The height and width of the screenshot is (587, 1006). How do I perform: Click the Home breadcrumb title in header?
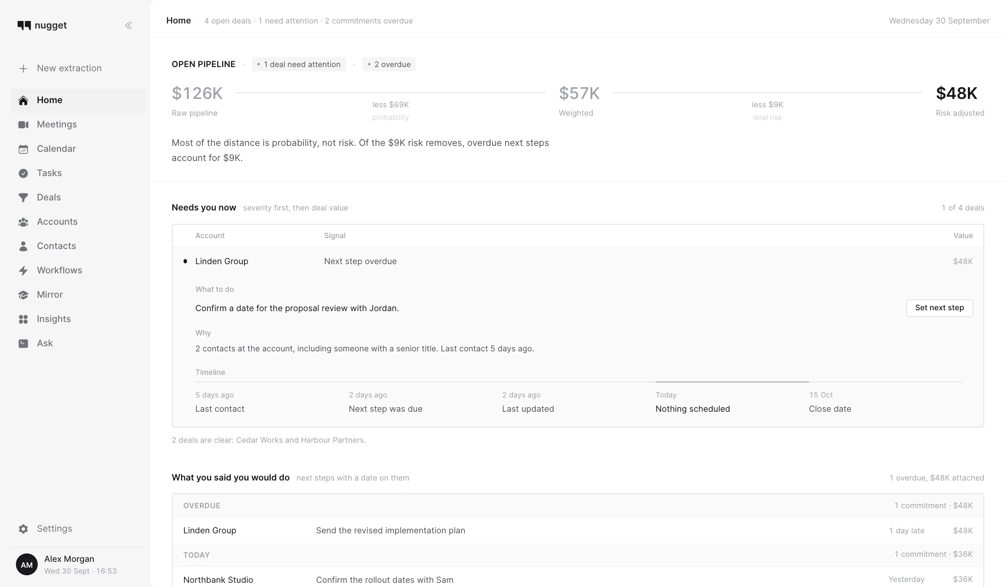tap(179, 20)
